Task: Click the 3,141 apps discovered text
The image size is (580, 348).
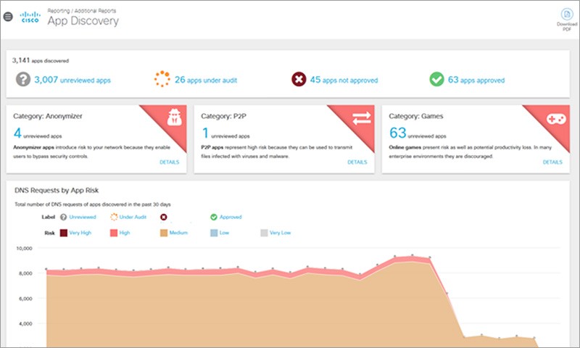Action: tap(41, 60)
